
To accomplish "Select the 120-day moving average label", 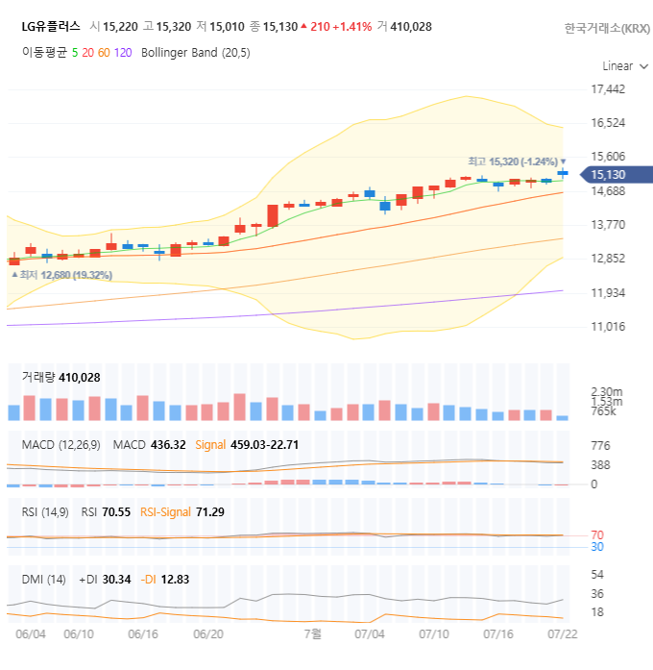I will coord(123,53).
